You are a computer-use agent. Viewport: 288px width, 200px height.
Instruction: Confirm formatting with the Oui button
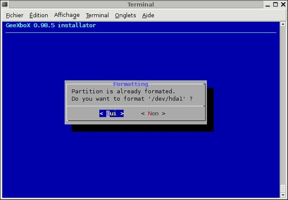click(x=112, y=113)
